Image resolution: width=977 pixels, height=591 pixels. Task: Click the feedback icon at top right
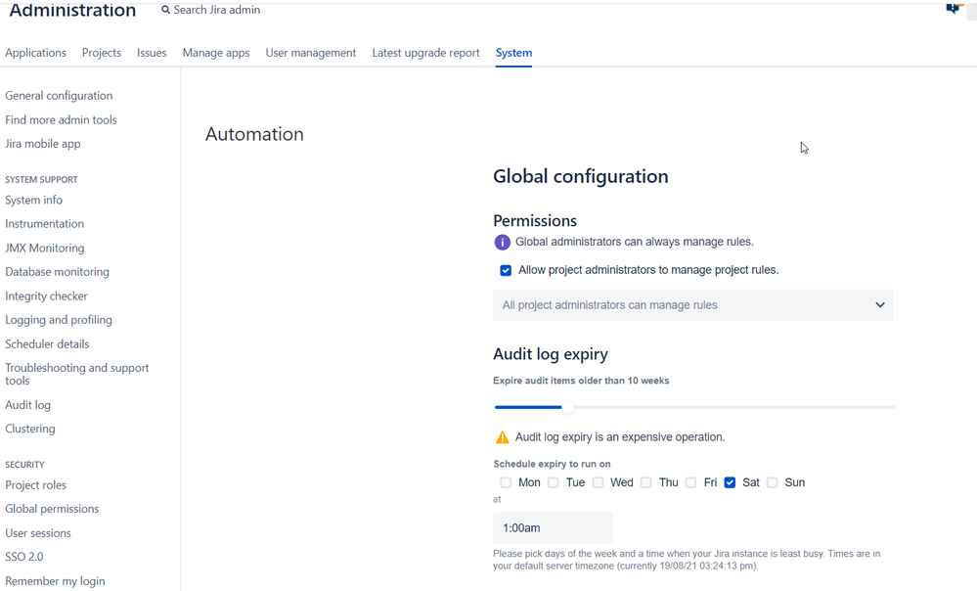tap(954, 8)
